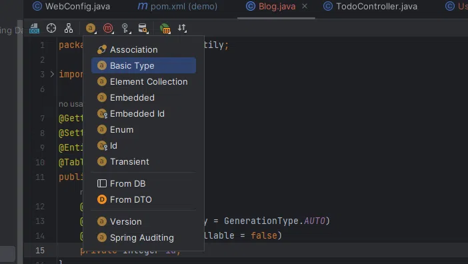
Task: Click the Spring Data repository table icon
Action: [x=165, y=29]
